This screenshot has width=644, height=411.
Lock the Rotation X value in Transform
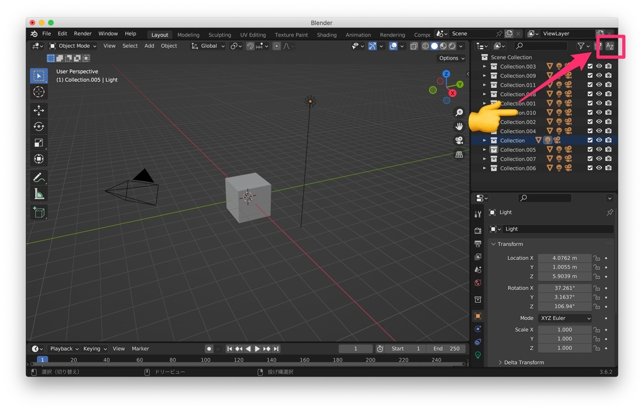(x=596, y=288)
